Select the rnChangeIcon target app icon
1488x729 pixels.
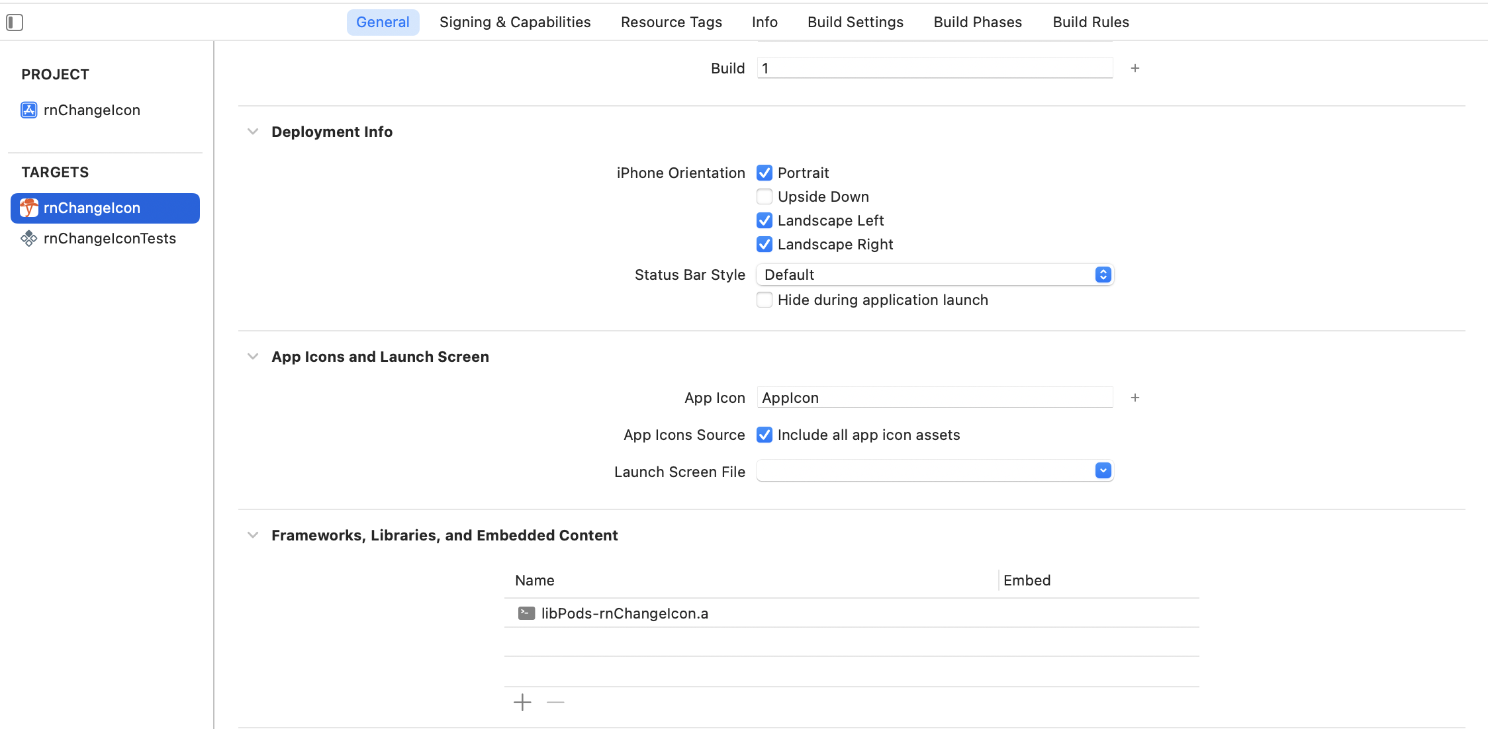[28, 208]
